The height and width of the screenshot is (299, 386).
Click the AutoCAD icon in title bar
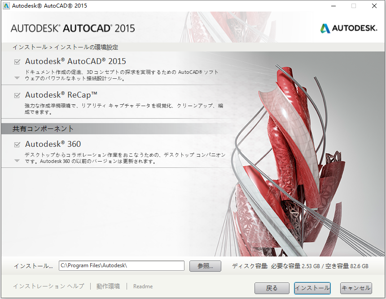coord(6,6)
